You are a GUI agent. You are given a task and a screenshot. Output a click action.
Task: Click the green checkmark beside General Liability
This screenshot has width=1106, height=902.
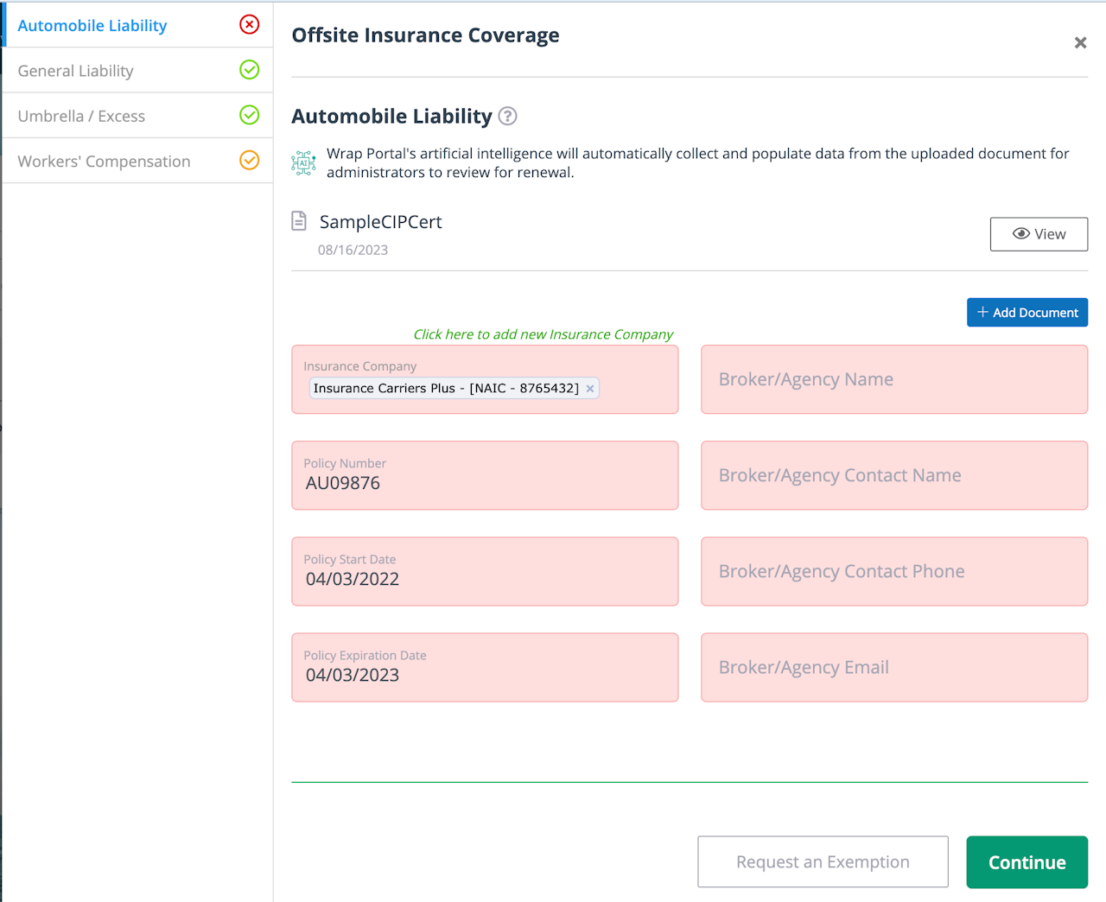(x=249, y=70)
